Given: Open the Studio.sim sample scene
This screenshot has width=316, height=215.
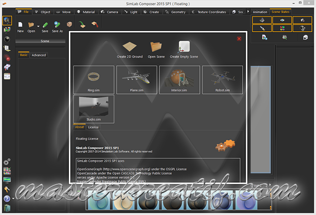Looking at the screenshot, I should tap(94, 109).
